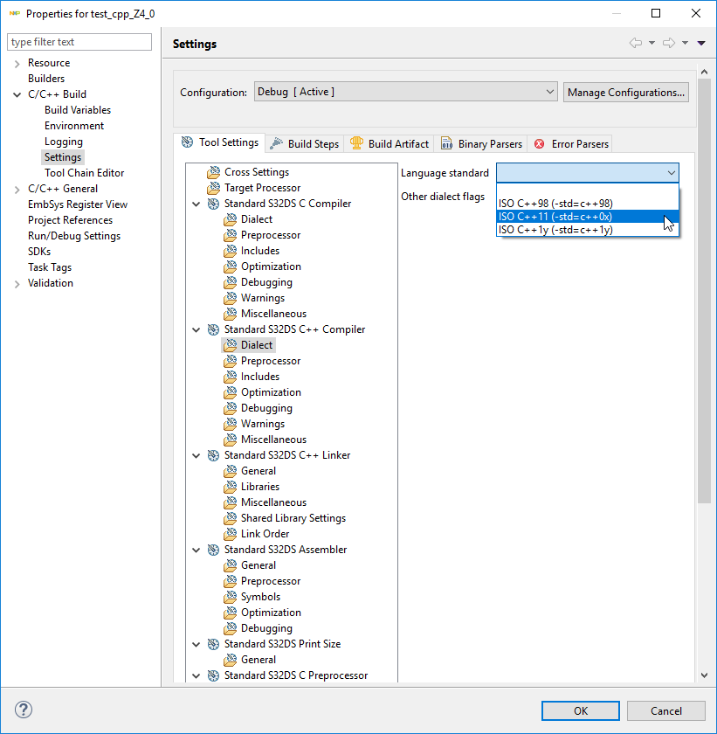This screenshot has width=717, height=734.
Task: Click the C++ Compiler Dialect folder icon
Action: (x=230, y=345)
